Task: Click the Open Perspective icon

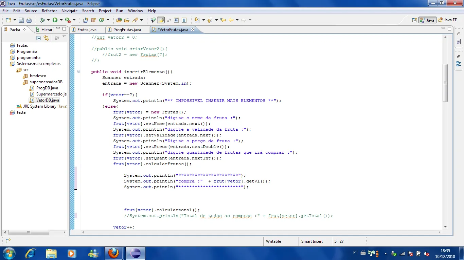Action: coord(414,20)
